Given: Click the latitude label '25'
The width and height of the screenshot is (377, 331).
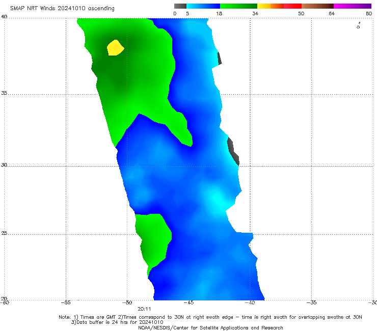Looking at the screenshot, I should (4, 233).
